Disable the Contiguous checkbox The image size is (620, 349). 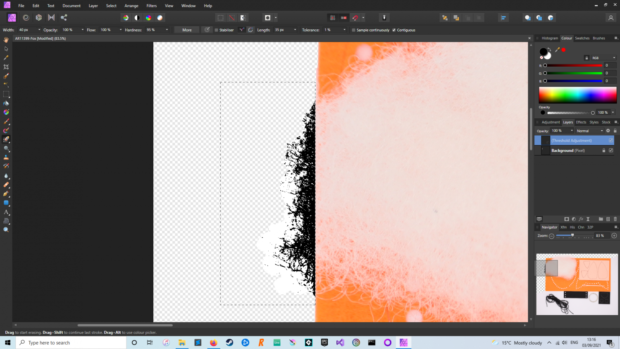pos(393,30)
